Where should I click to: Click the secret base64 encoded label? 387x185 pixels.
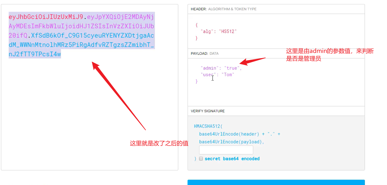232,159
